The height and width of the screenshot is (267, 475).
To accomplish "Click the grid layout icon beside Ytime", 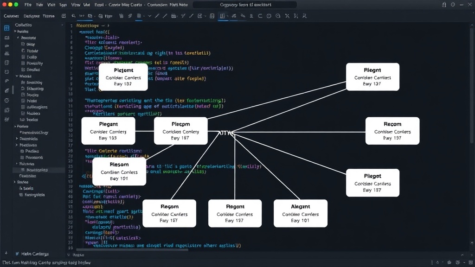I will [64, 16].
